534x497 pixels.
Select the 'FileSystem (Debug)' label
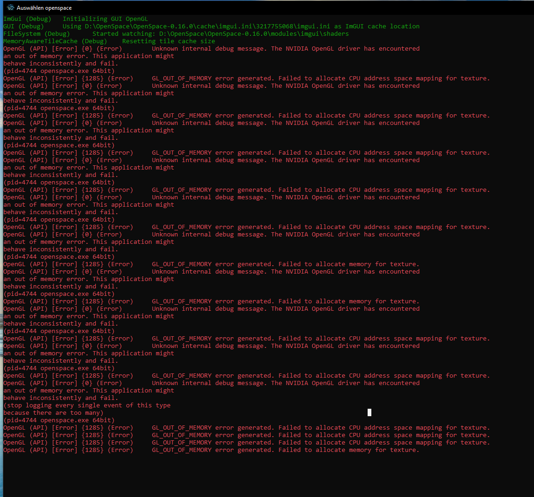point(36,34)
